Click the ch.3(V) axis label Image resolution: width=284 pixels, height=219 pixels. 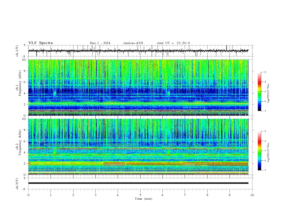pos(17,184)
